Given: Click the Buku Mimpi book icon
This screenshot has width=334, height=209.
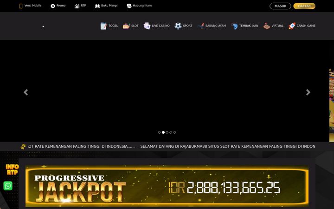Looking at the screenshot, I should pos(97,6).
